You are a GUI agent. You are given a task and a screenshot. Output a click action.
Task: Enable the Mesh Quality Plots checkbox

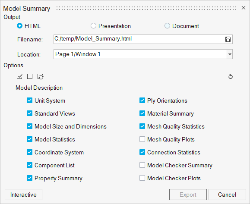tap(142, 139)
